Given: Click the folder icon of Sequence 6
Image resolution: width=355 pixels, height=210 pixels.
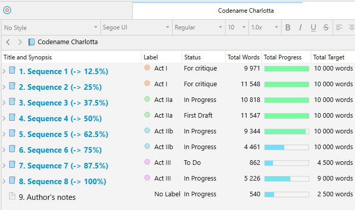Looking at the screenshot, I should 12,149.
